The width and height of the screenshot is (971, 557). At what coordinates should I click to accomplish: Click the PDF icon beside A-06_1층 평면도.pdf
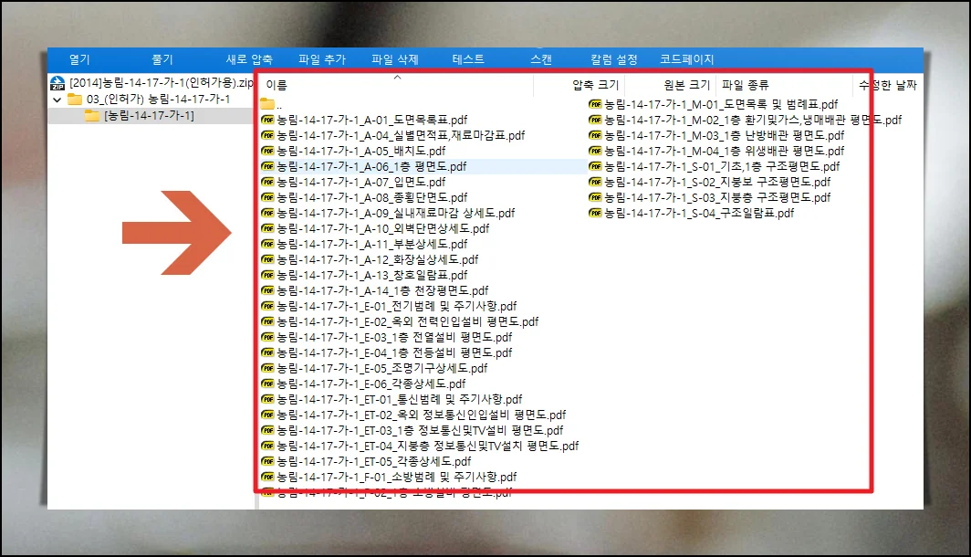(x=267, y=166)
